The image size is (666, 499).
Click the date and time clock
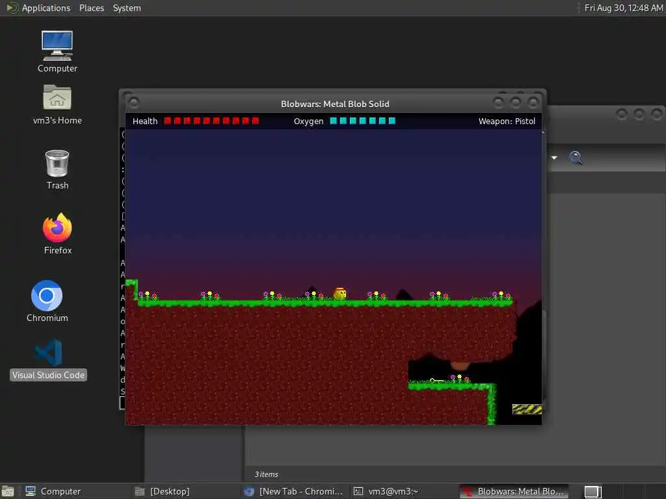[x=623, y=8]
